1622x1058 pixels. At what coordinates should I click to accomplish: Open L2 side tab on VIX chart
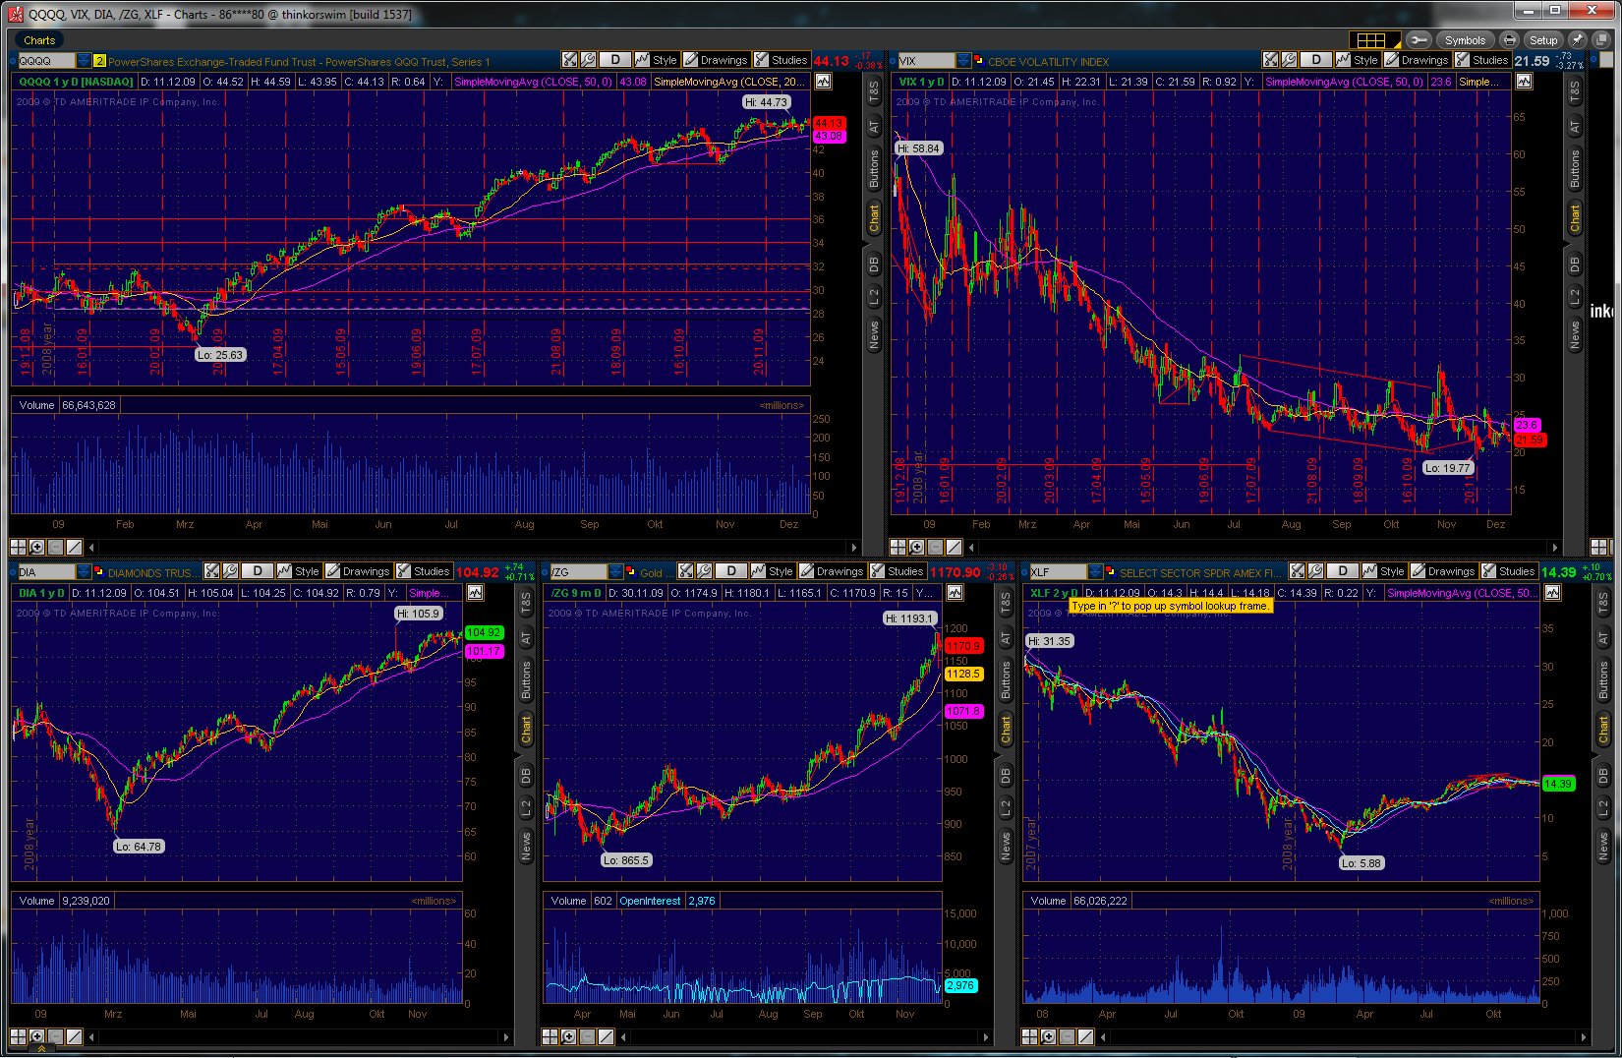pyautogui.click(x=1574, y=296)
